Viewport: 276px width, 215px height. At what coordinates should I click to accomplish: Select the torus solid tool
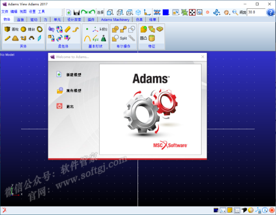point(40,29)
